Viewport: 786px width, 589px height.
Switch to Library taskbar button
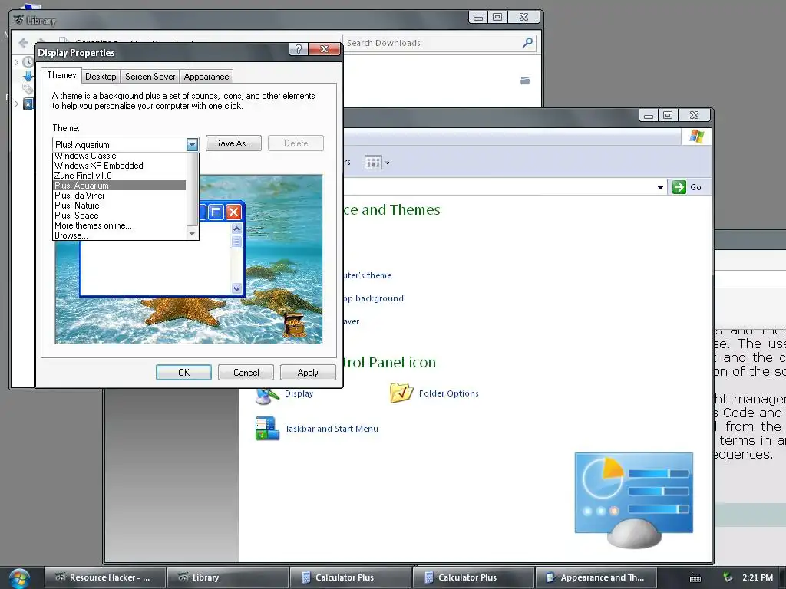[x=227, y=577]
